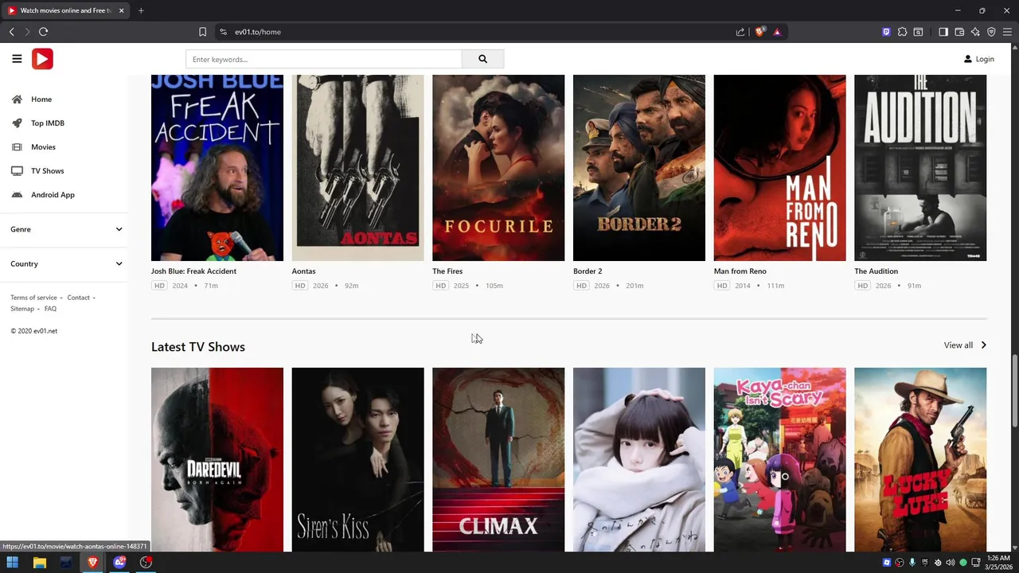The width and height of the screenshot is (1019, 573).
Task: Click the red play logo icon
Action: (x=42, y=59)
